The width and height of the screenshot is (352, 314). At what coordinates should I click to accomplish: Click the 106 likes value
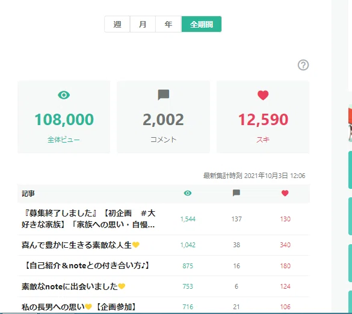coord(285,307)
